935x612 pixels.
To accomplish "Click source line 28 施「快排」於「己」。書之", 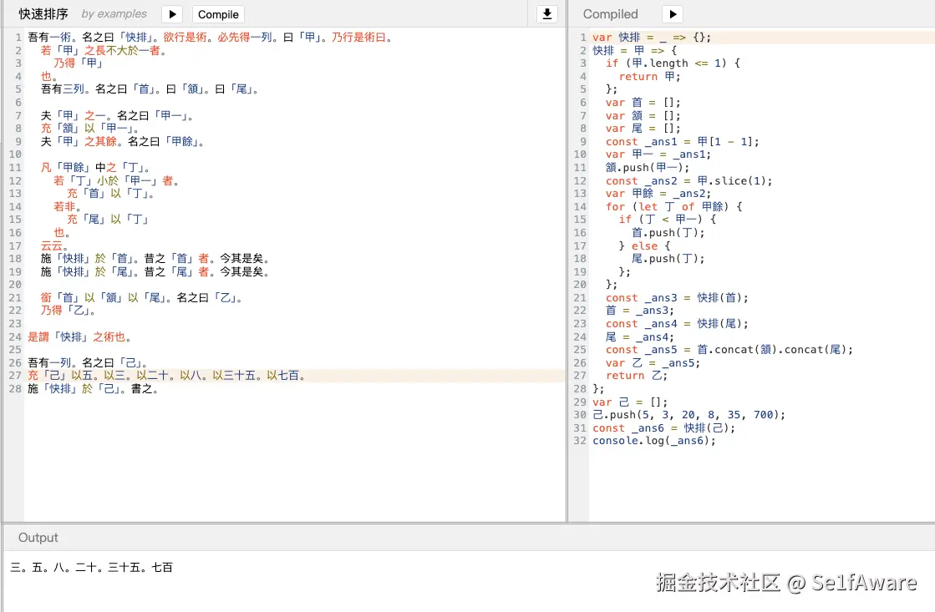I will pos(94,388).
